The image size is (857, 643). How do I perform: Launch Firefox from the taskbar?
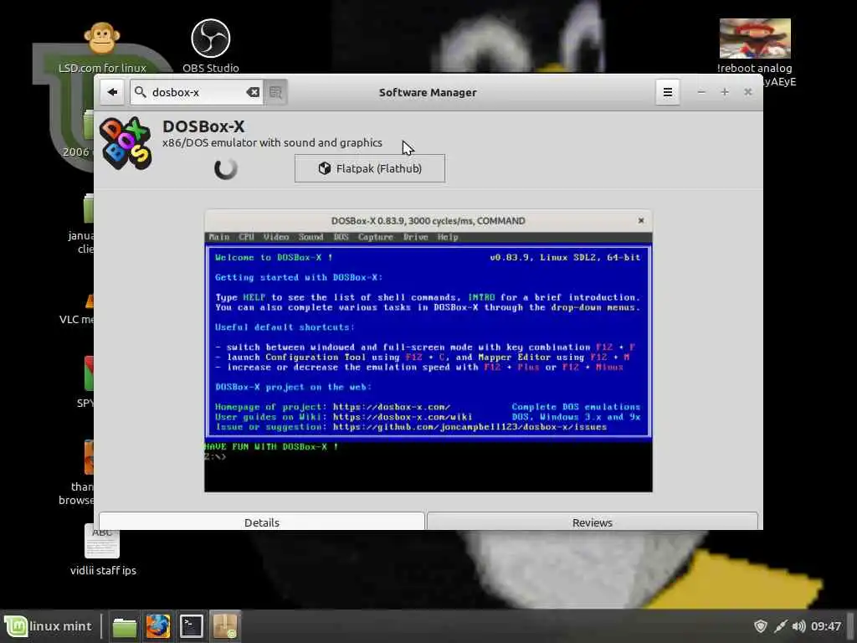(x=158, y=626)
